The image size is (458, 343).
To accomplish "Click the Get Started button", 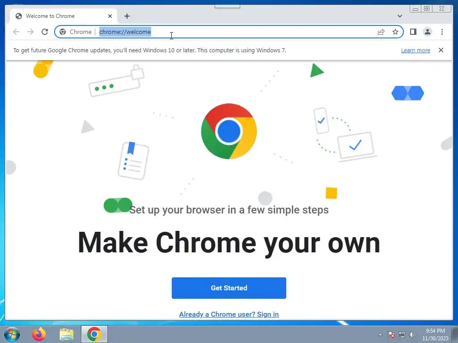I will (229, 288).
